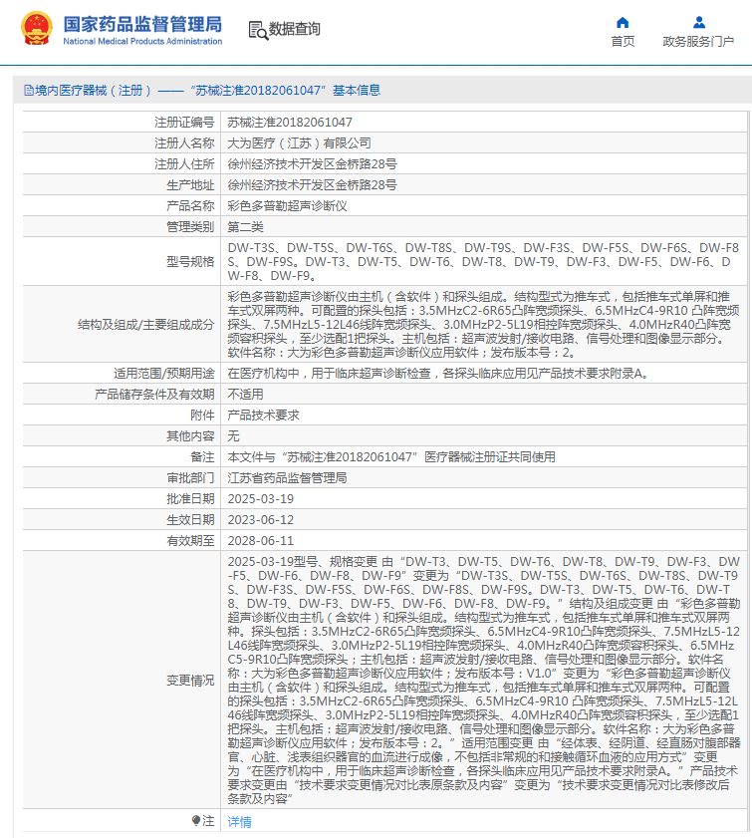This screenshot has height=838, width=752.
Task: Select 江苏省药品监督管理局 approval department
Action: [x=287, y=477]
